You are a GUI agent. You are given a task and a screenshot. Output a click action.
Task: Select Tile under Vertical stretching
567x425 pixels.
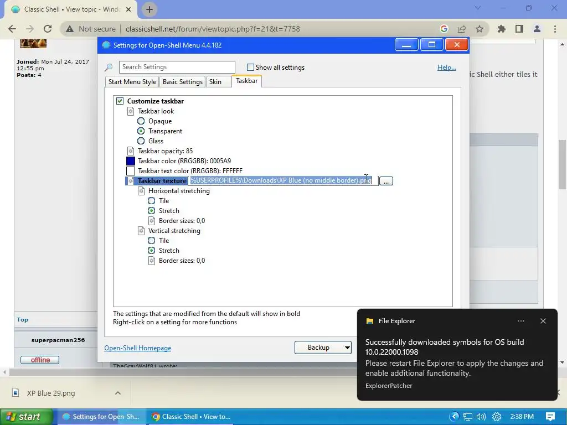tap(152, 241)
